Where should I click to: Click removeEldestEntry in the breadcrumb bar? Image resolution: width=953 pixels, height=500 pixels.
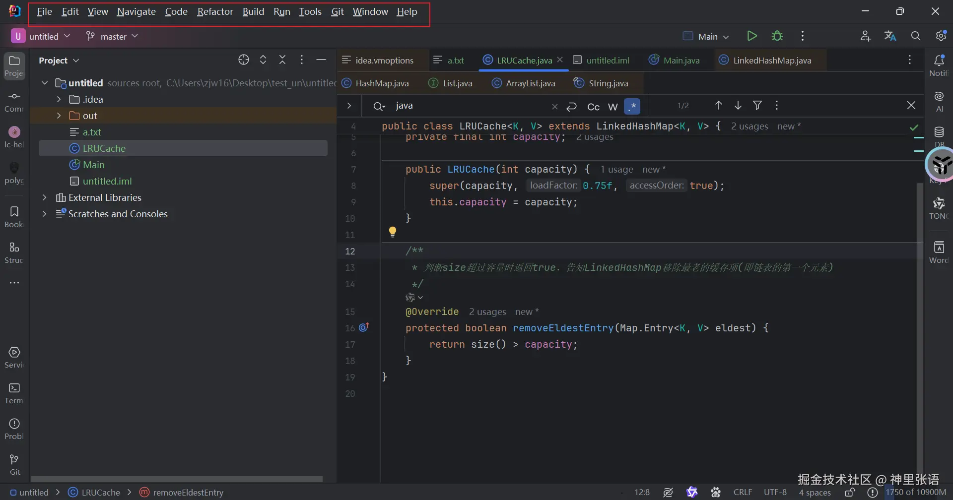click(x=188, y=492)
